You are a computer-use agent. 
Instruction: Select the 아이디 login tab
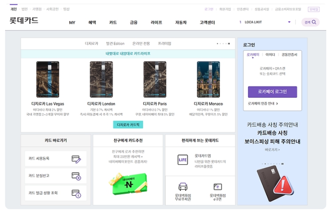(x=270, y=54)
